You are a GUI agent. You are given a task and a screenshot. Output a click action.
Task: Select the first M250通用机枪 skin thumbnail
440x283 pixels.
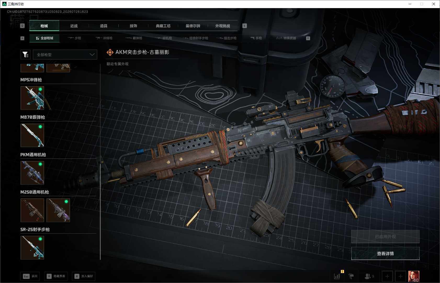32,210
